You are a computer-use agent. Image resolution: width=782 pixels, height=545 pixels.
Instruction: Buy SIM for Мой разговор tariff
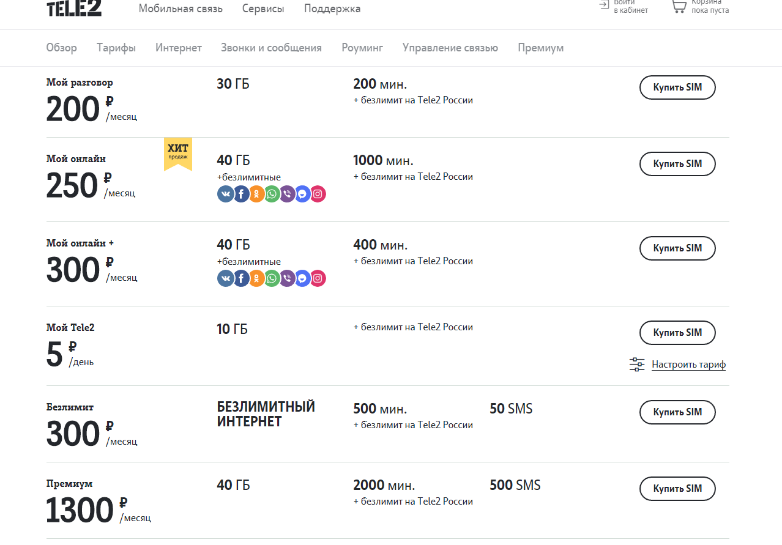coord(677,87)
